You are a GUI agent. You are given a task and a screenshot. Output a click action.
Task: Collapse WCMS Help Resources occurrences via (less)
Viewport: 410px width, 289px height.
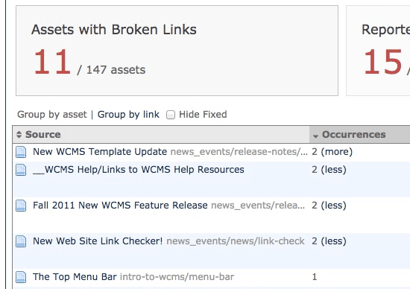point(333,170)
